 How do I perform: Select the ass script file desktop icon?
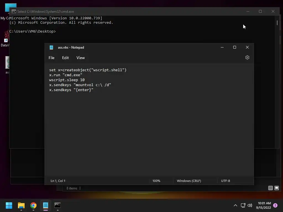pos(7,65)
